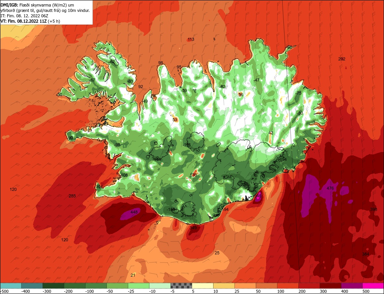Click the light teal -500 to -400 legend swatch
Image resolution: width=384 pixels, height=294 pixels.
click(11, 286)
